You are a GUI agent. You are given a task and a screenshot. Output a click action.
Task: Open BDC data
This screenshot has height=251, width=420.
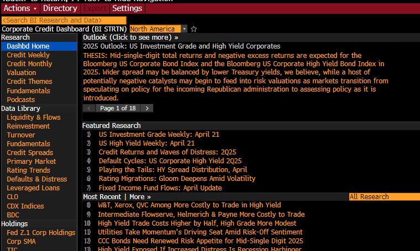tap(13, 215)
